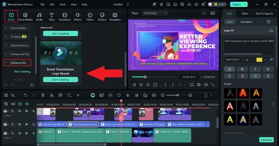This screenshot has width=279, height=146.
Task: Mute the Video 3 track
Action: coord(20,111)
